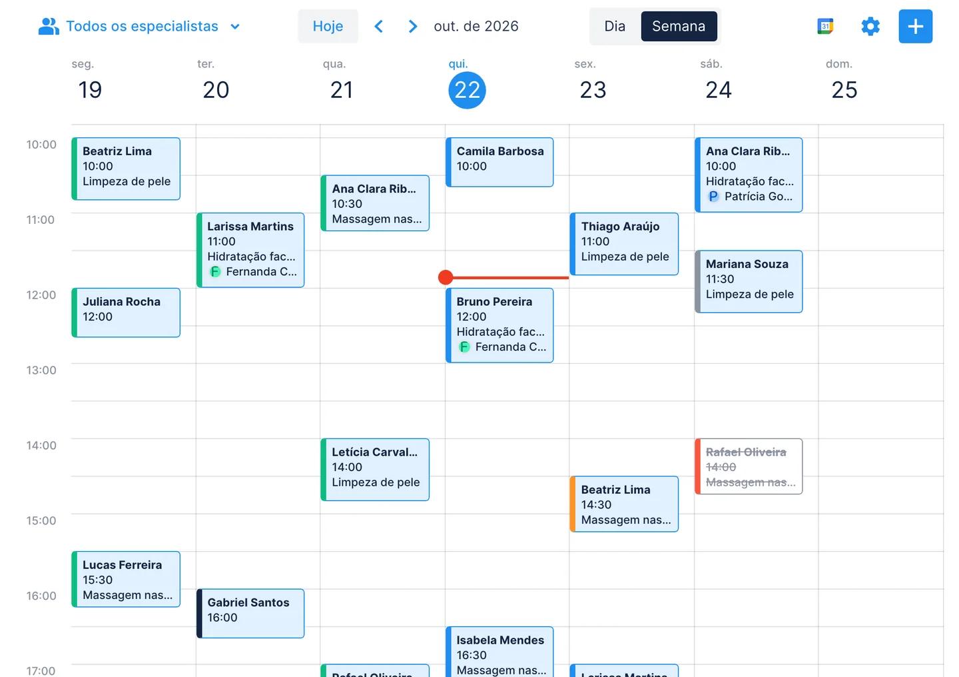
Task: Click Fernanda avatar in Bruno Pereira appointment
Action: click(x=464, y=347)
